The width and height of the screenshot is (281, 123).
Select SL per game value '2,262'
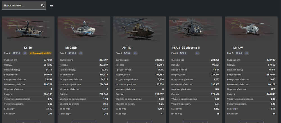click(216, 109)
